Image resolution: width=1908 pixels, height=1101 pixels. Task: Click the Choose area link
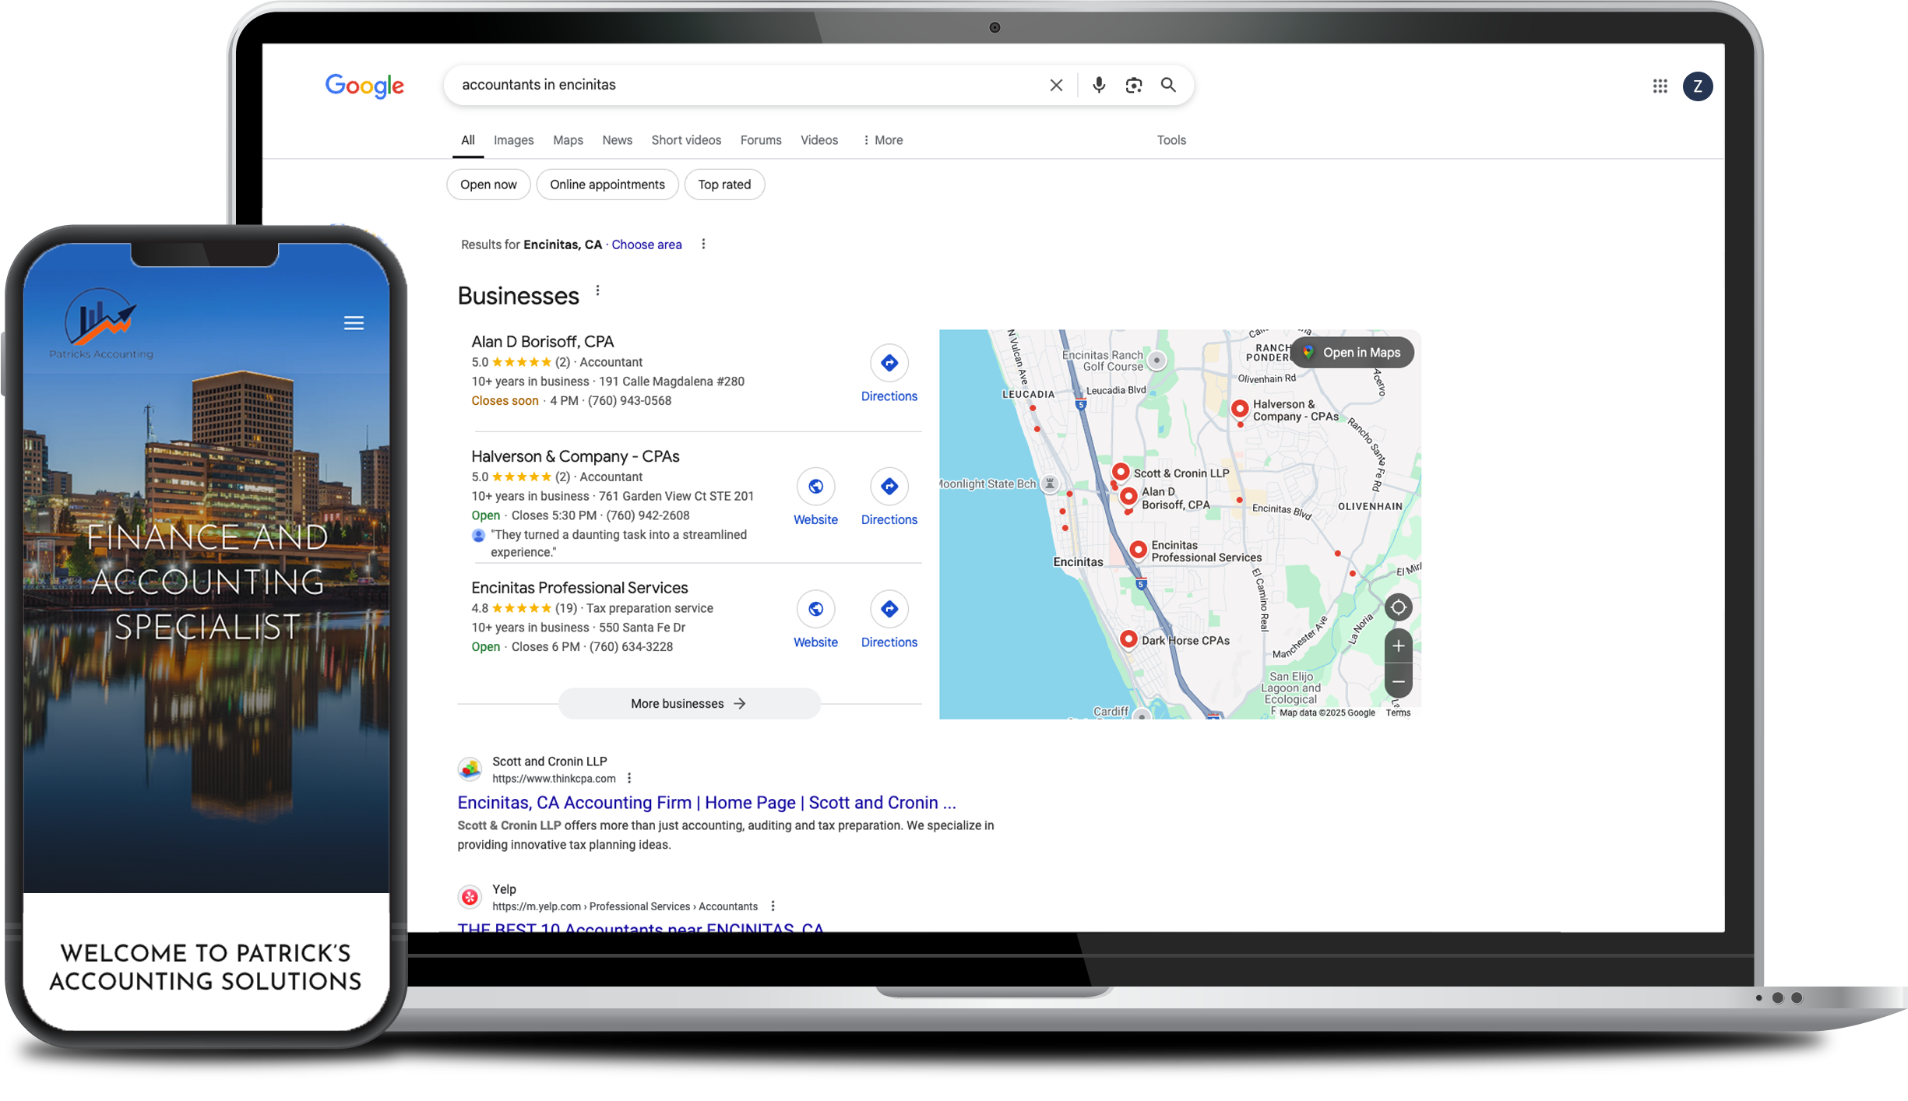646,244
